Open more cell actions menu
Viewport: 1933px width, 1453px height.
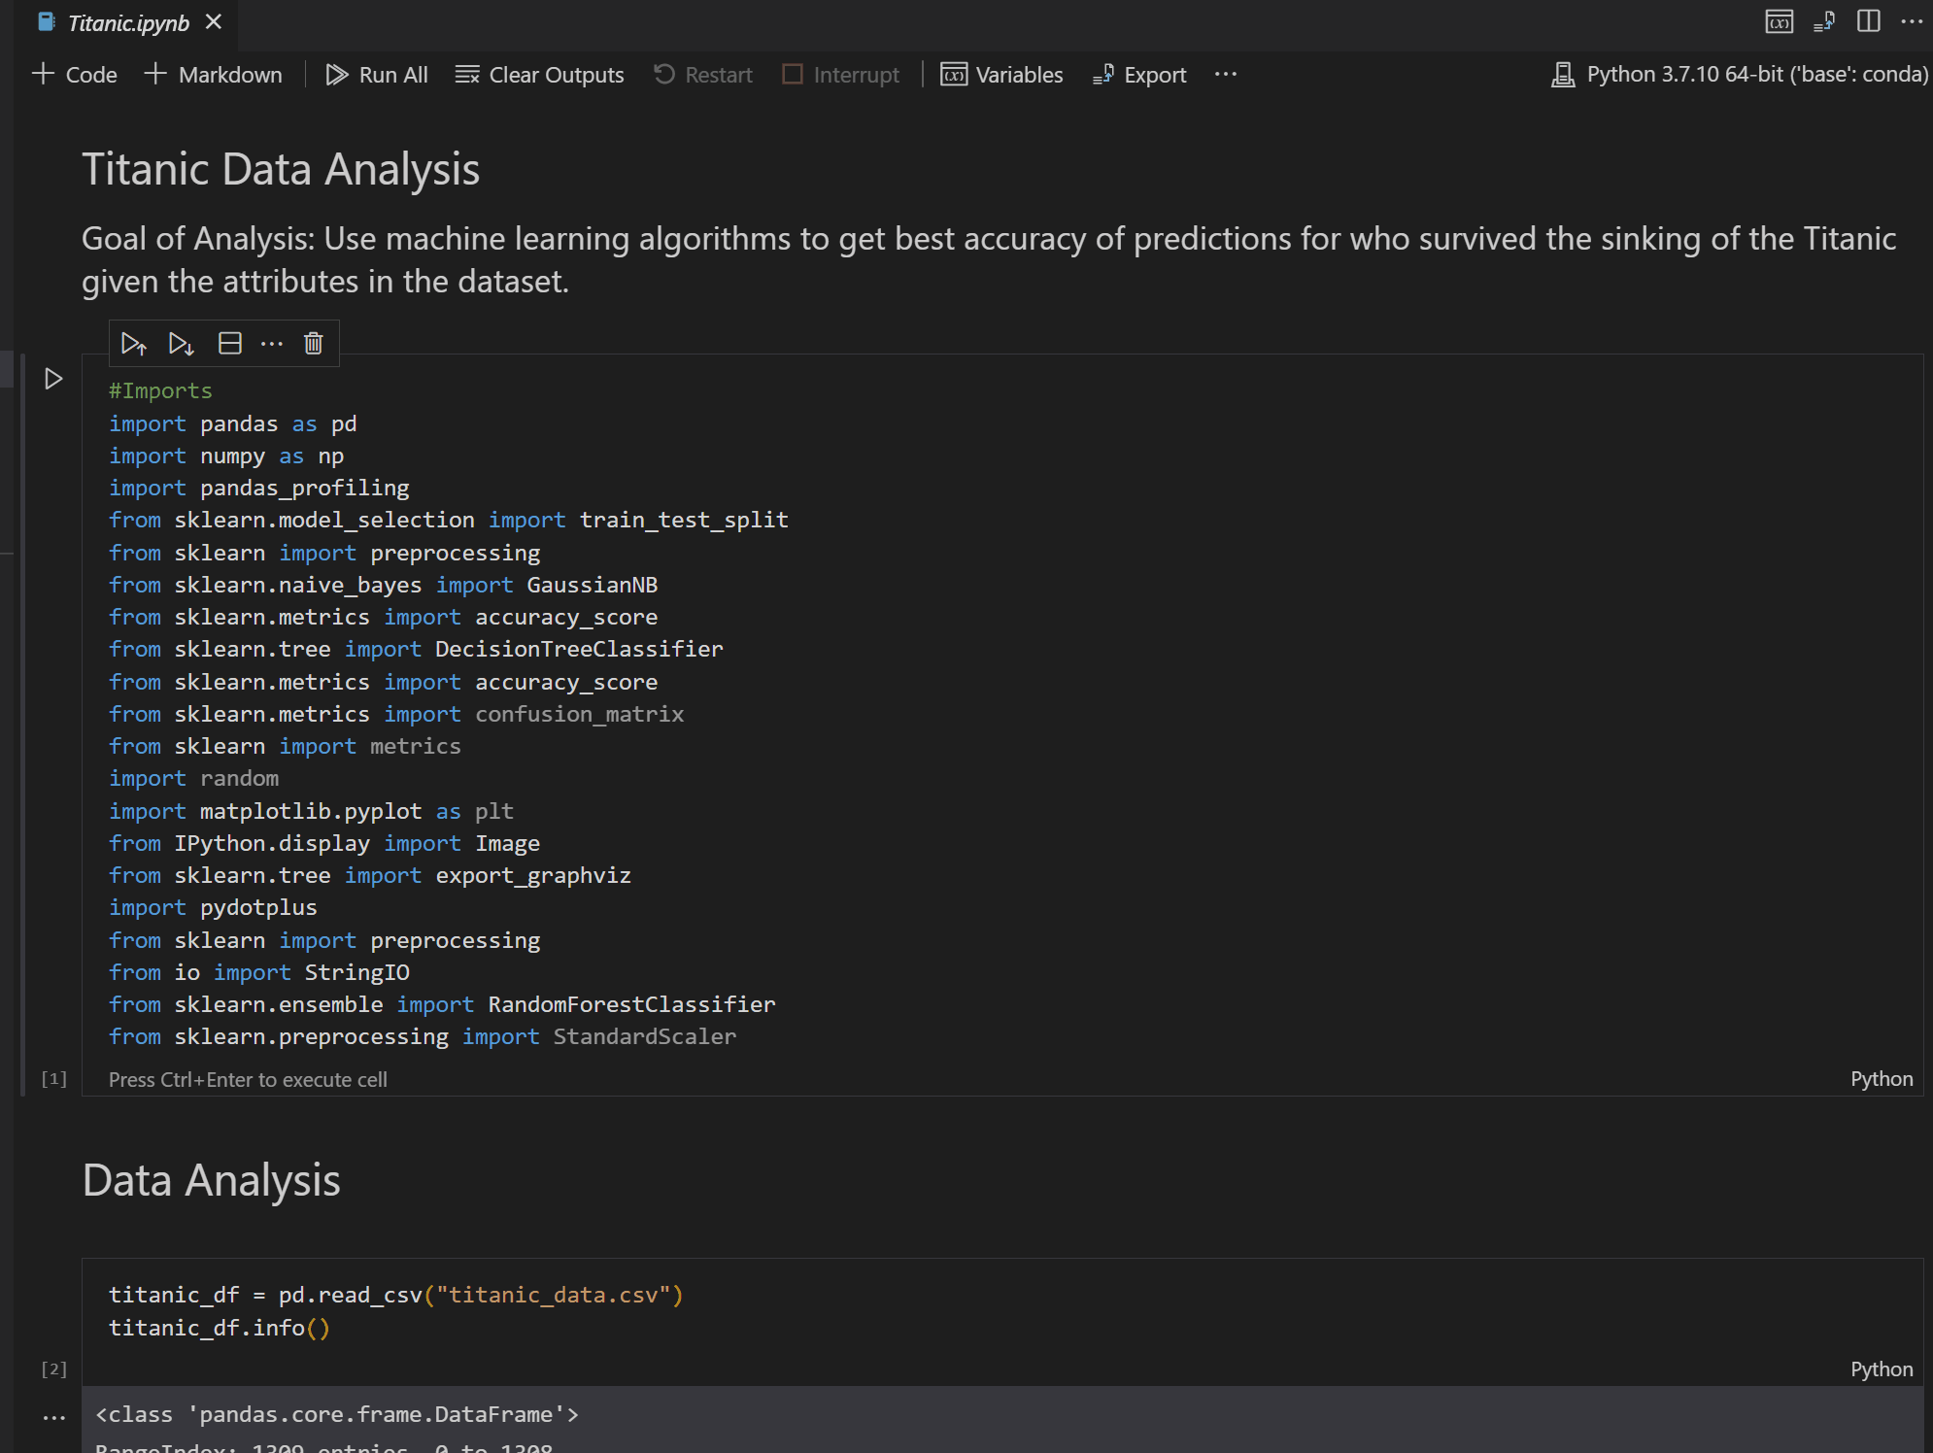point(272,344)
